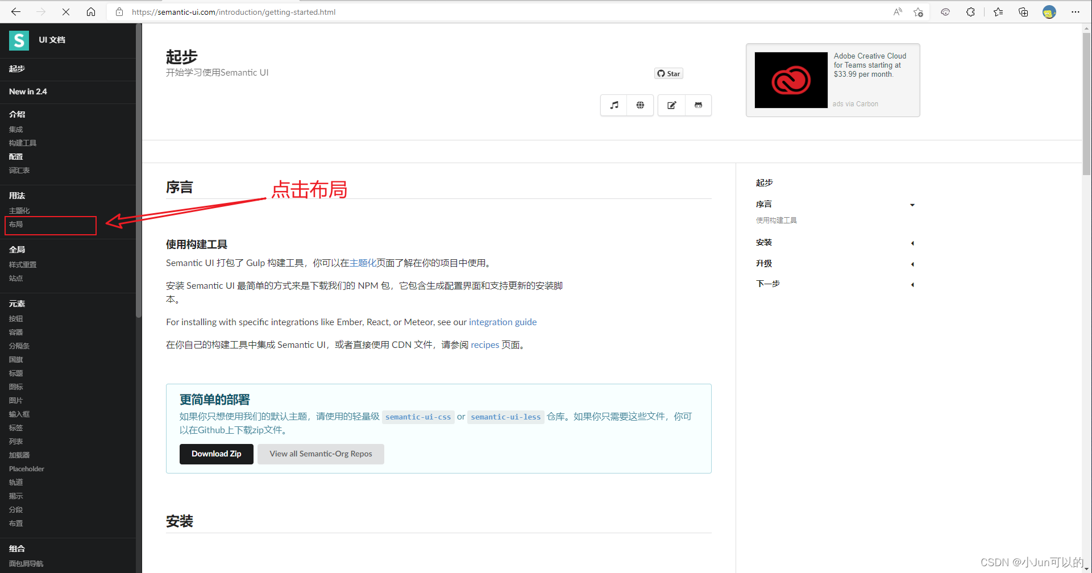Open 国旗 in the sidebar
The width and height of the screenshot is (1092, 573).
click(x=16, y=360)
